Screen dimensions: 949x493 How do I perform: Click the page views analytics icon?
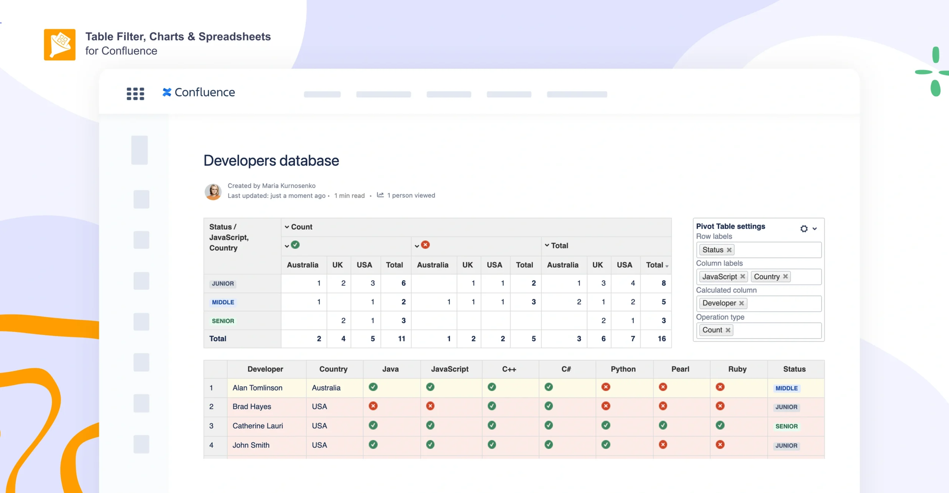click(x=380, y=195)
